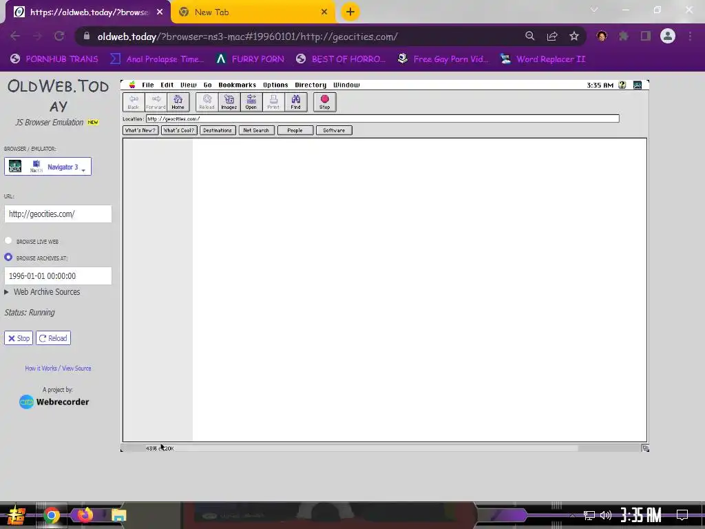Click the Netscape Reload toolbar icon

tap(207, 102)
